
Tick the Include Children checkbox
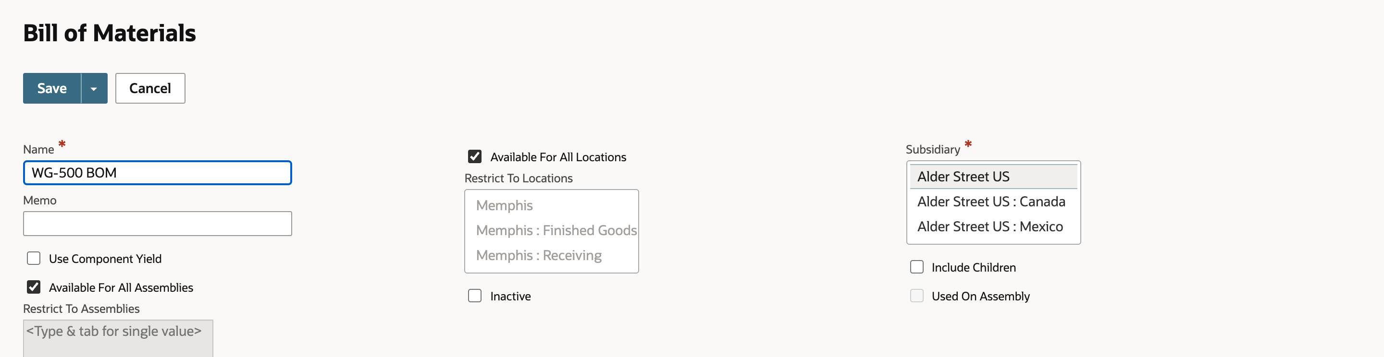point(917,267)
